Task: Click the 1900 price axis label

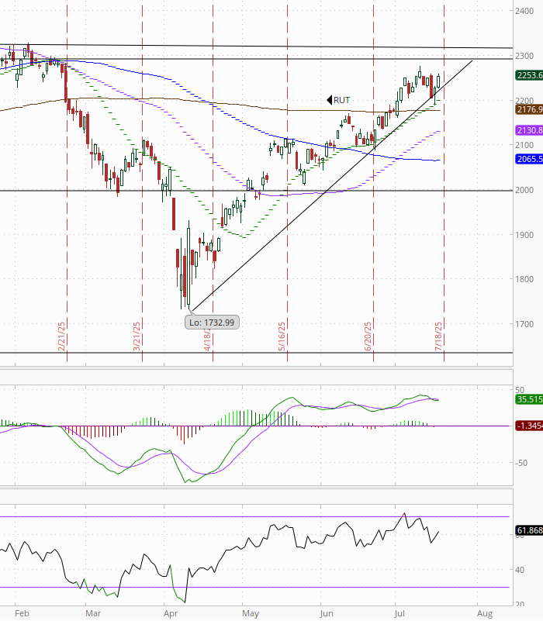Action: pyautogui.click(x=524, y=235)
